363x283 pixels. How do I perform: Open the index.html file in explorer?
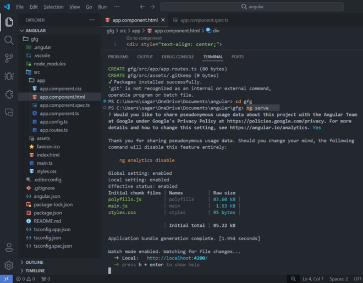click(x=48, y=155)
